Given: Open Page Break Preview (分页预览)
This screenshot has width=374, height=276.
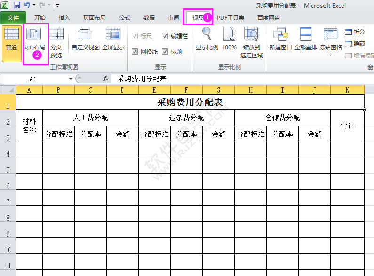Looking at the screenshot, I should (x=56, y=43).
